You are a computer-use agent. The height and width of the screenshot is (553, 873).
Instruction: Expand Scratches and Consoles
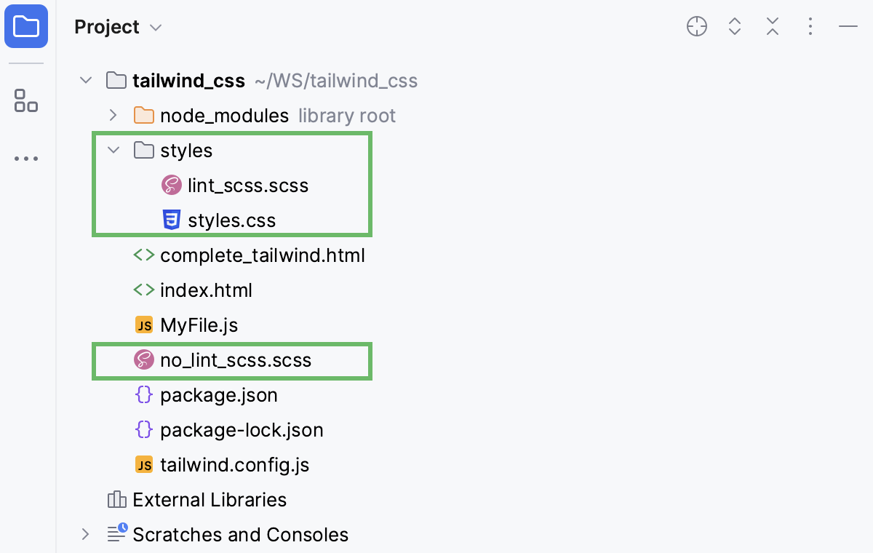[x=85, y=534]
